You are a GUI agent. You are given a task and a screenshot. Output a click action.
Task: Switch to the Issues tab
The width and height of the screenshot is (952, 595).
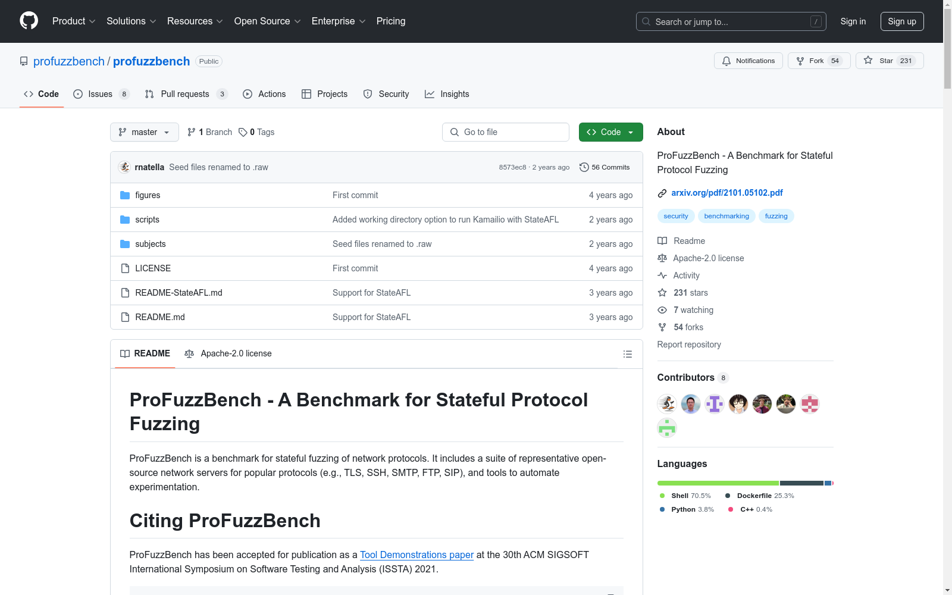[100, 94]
